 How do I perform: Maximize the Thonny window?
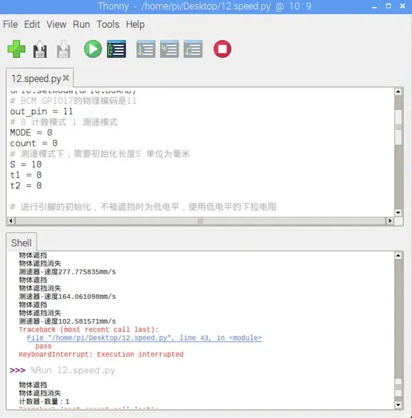coord(388,6)
